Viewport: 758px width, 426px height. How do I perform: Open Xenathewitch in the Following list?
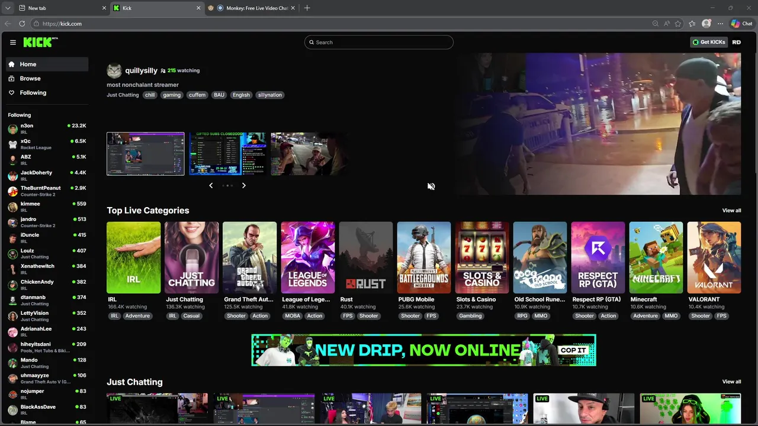47,269
